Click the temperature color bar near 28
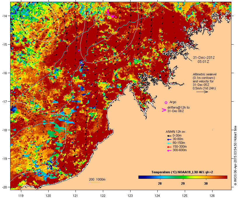The image size is (239, 198). 160,177
